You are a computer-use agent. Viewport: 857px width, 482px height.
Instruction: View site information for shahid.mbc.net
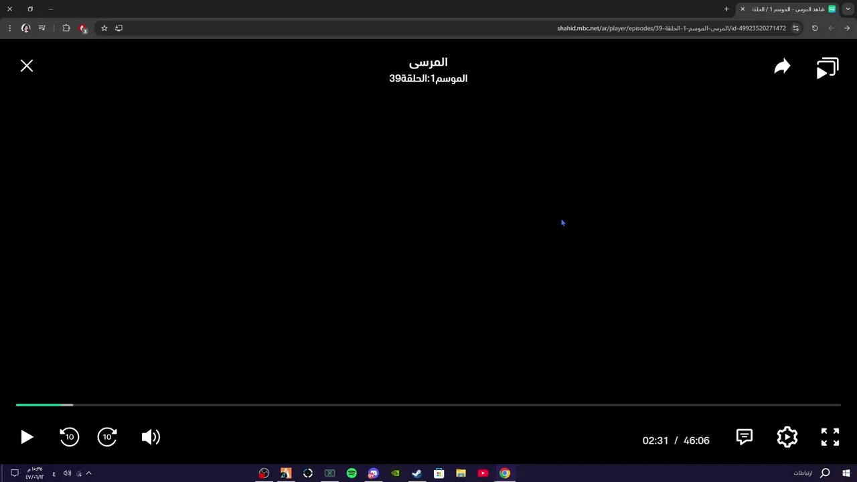795,28
